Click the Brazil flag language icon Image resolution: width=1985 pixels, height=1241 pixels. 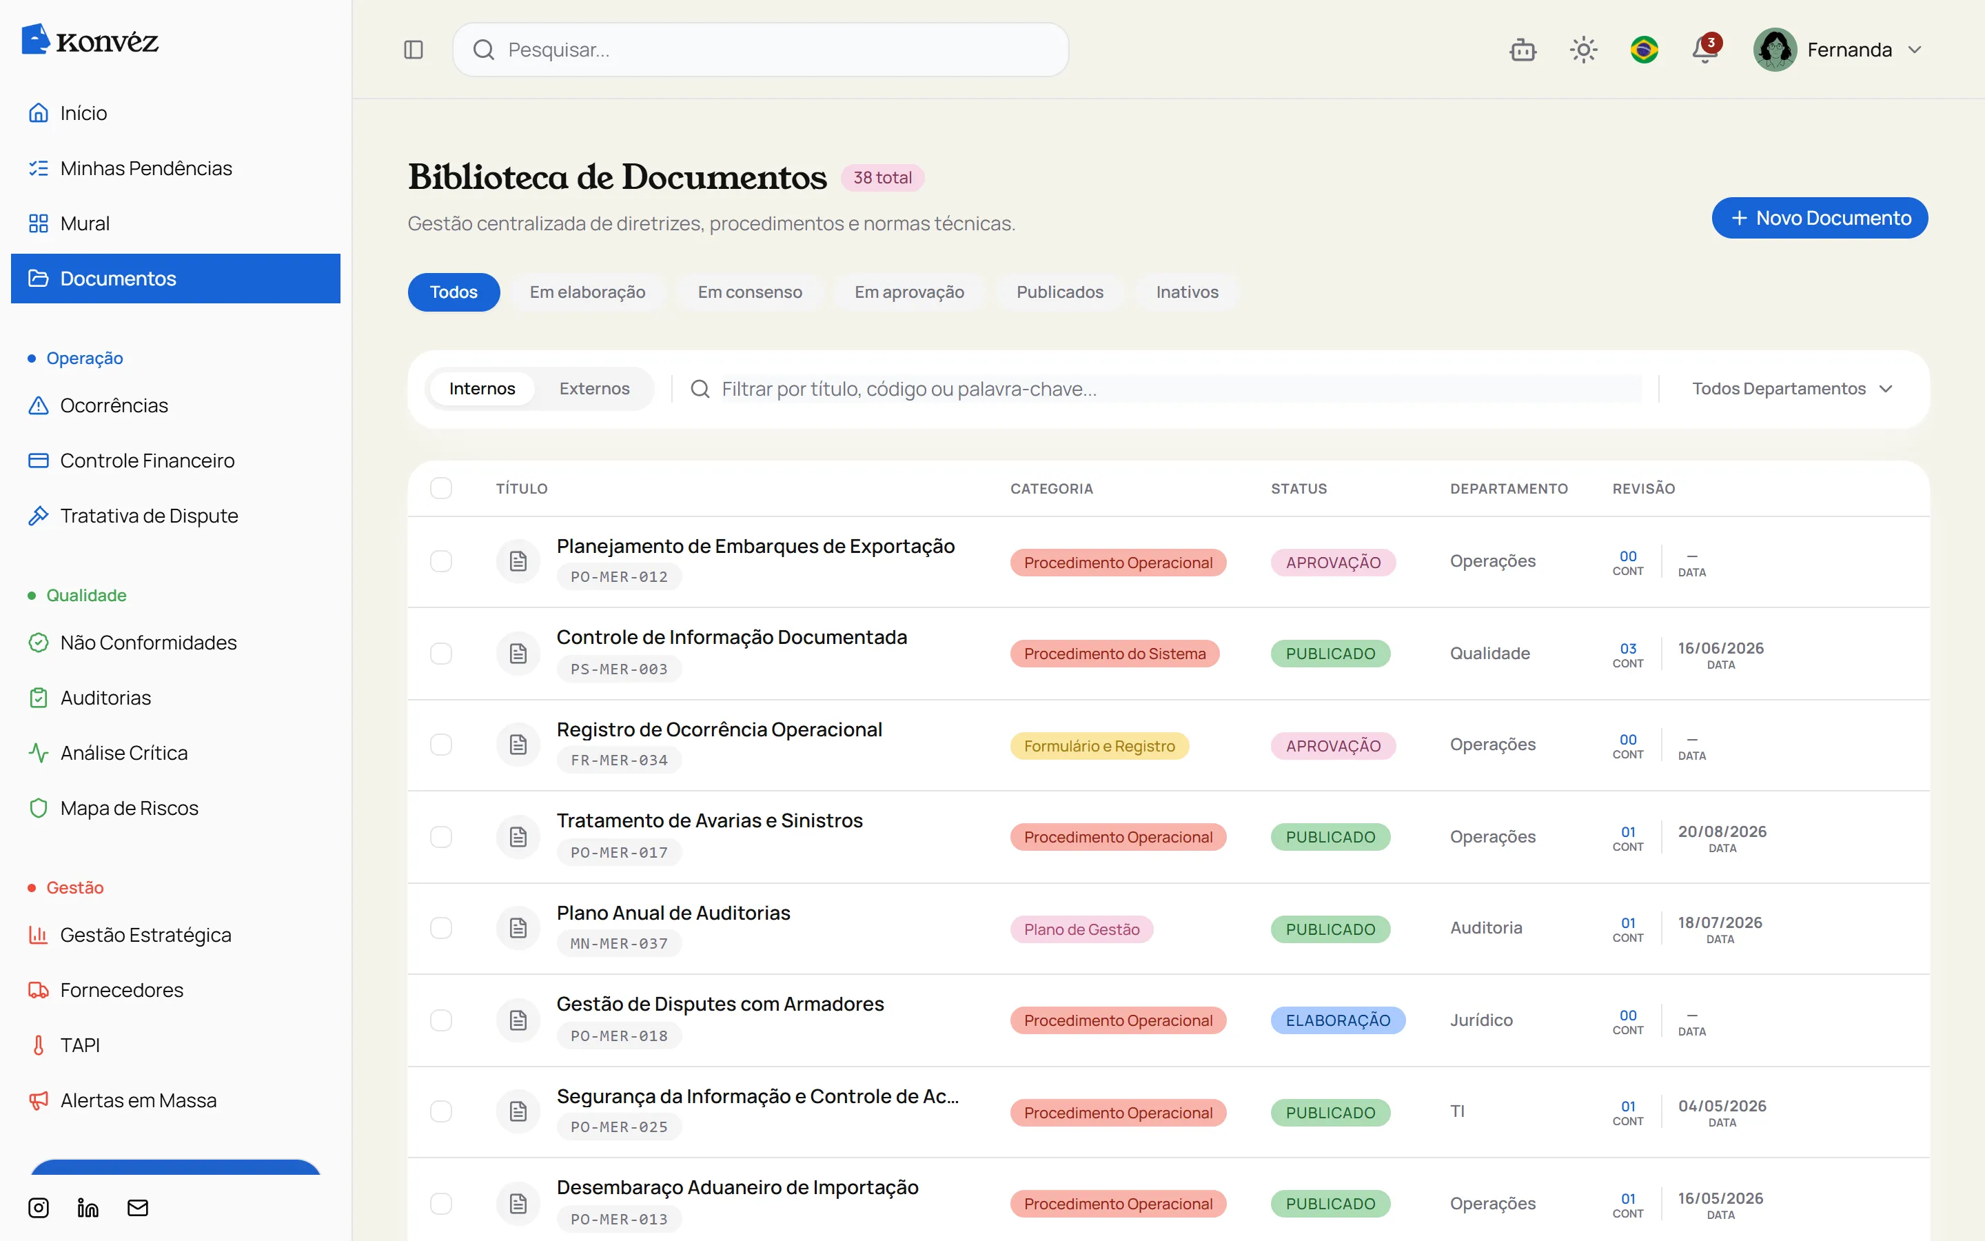pos(1645,50)
